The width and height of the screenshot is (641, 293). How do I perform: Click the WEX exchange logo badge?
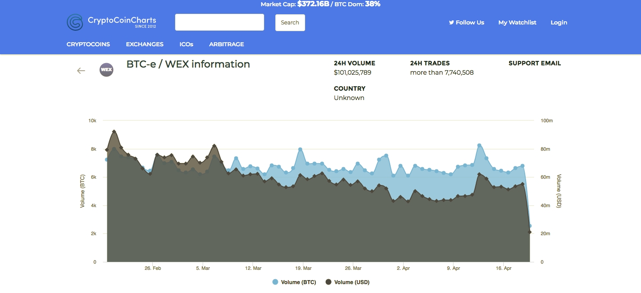point(106,70)
